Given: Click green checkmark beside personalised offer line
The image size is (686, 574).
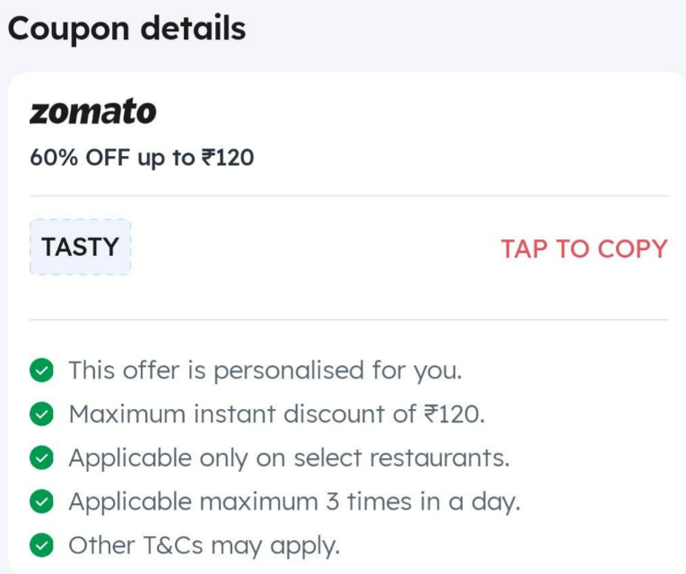Looking at the screenshot, I should (x=41, y=370).
